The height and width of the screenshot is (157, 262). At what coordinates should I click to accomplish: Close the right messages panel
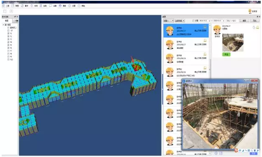click(x=259, y=17)
